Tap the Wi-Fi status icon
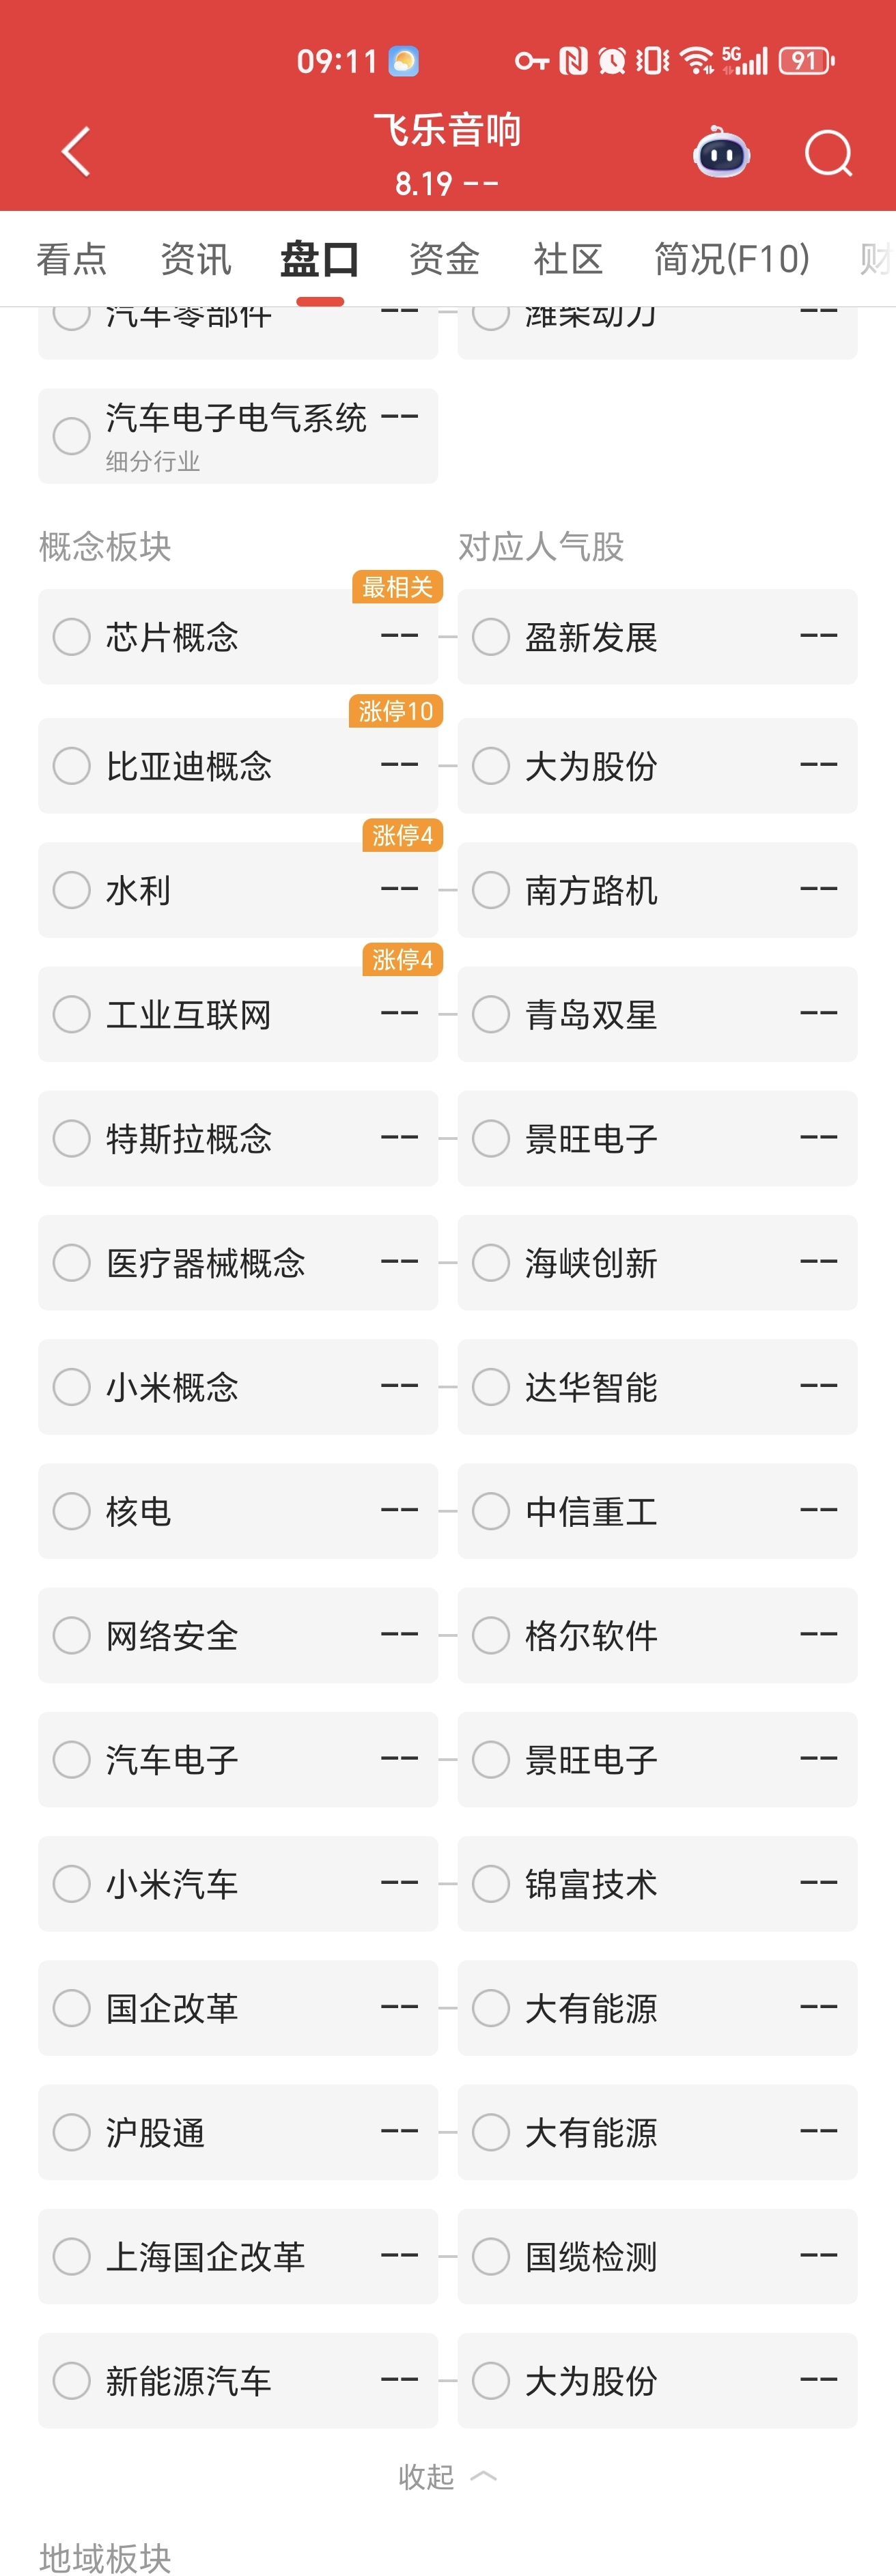Viewport: 896px width, 2576px height. pyautogui.click(x=696, y=61)
